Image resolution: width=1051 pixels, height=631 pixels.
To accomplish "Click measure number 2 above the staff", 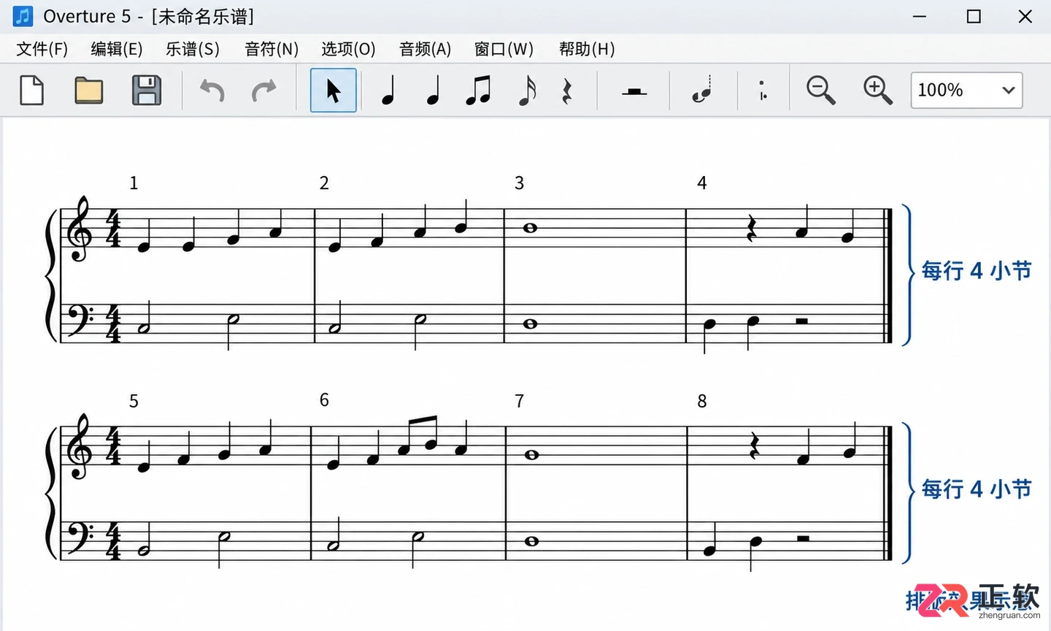I will pyautogui.click(x=324, y=183).
